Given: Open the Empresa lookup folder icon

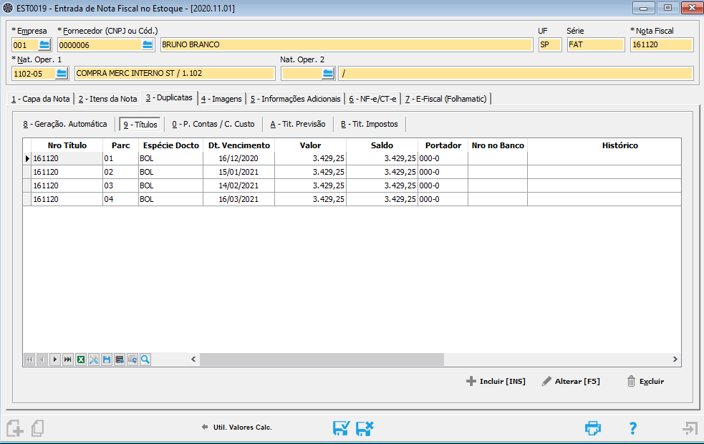Looking at the screenshot, I should click(x=44, y=45).
